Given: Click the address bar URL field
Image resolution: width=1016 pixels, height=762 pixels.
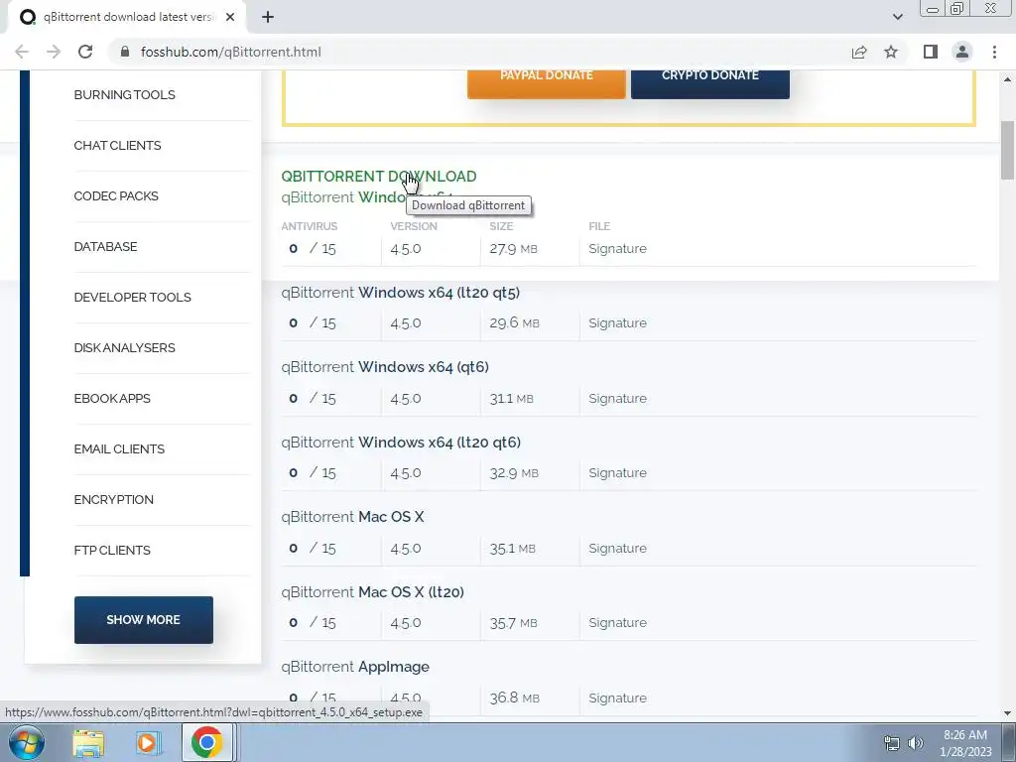Looking at the screenshot, I should tap(479, 52).
